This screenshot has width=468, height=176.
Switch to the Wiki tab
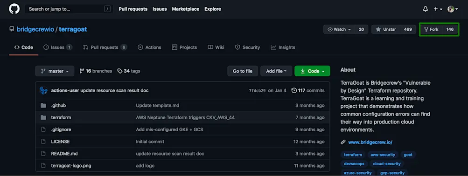[x=216, y=47]
